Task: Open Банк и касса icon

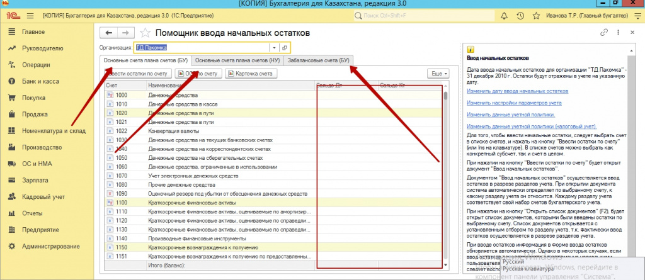Action: tap(11, 81)
